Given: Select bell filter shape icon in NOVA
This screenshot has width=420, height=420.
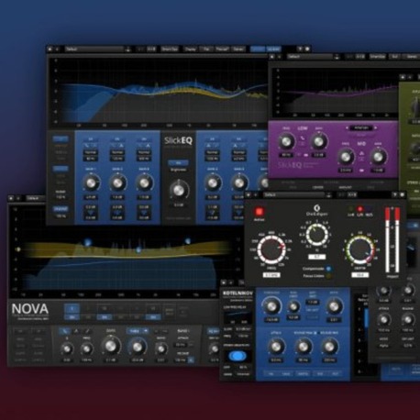Looking at the screenshot, I should 76,331.
